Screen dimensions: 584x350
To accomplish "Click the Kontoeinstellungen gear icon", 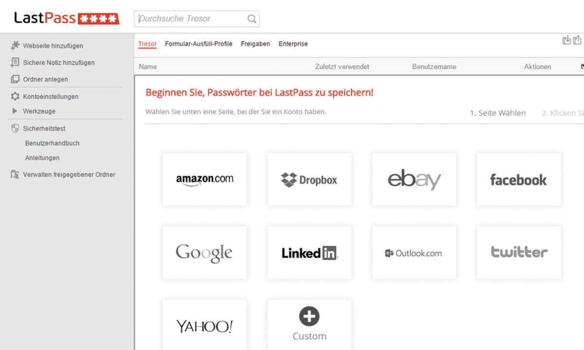I will click(15, 96).
